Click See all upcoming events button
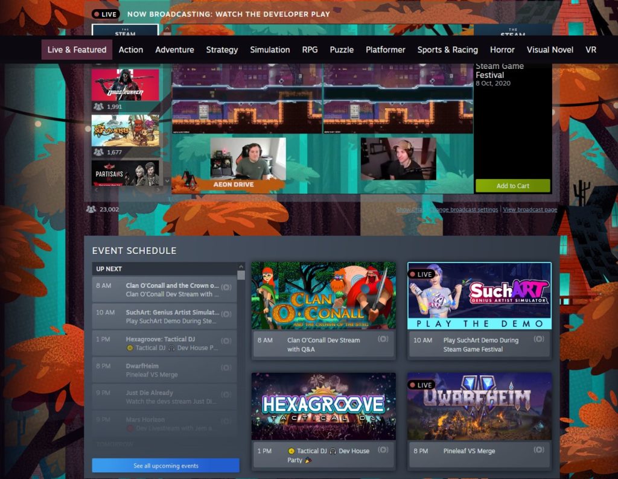Screen dimensions: 618x479 (x=165, y=466)
